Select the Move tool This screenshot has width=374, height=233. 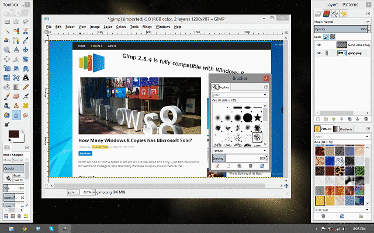point(26,50)
